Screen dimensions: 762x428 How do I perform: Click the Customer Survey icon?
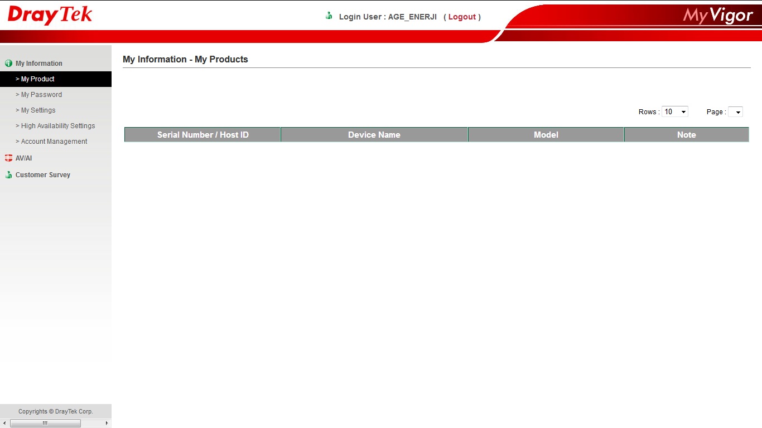[x=8, y=175]
